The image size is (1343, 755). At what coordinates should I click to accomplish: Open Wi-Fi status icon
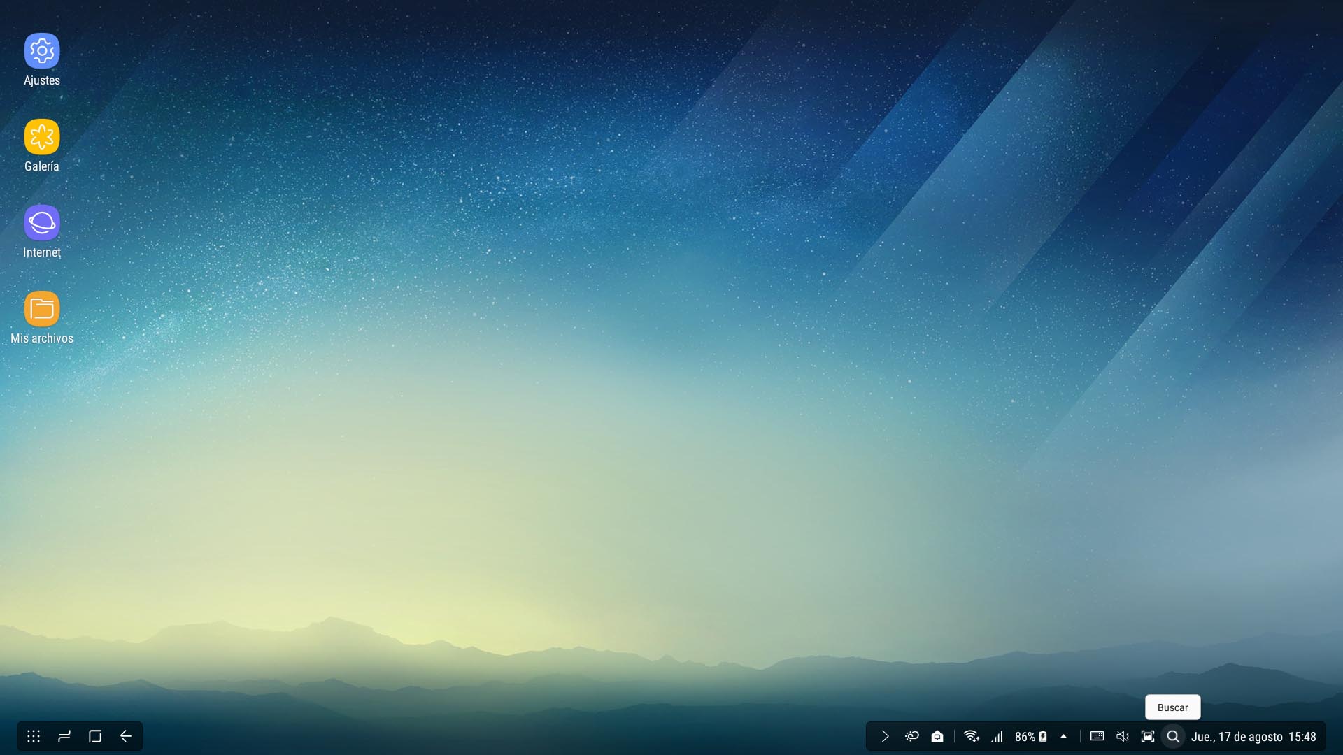click(971, 736)
